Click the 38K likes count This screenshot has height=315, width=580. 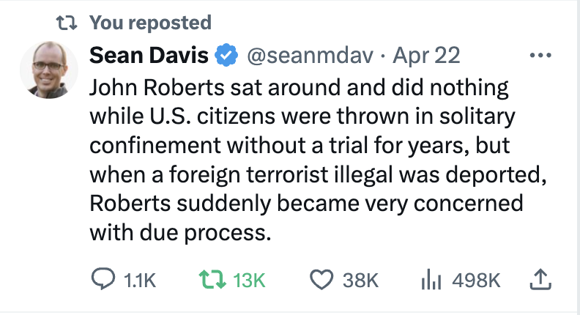pyautogui.click(x=360, y=281)
